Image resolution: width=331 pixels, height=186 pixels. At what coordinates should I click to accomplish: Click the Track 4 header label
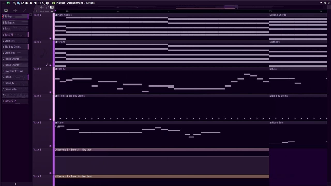pyautogui.click(x=37, y=96)
